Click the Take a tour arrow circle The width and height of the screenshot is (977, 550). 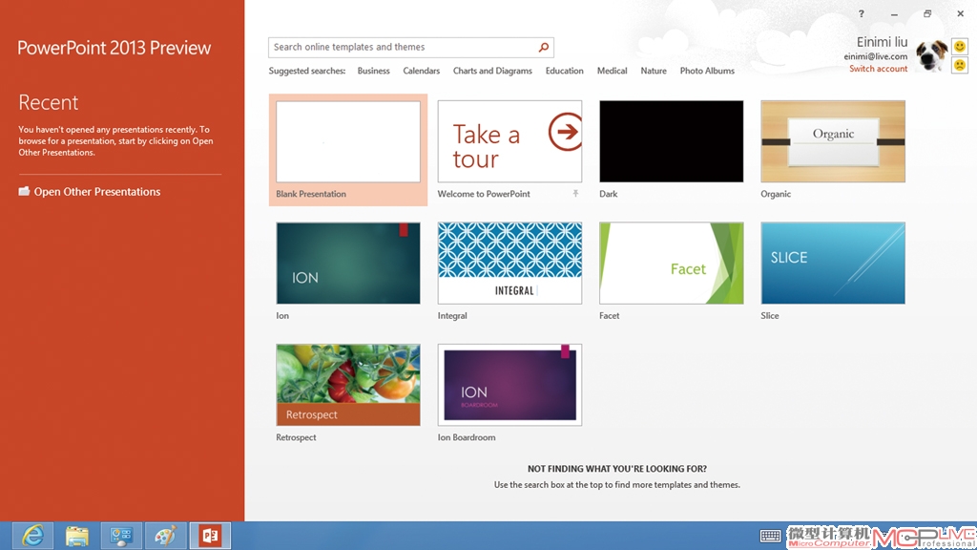coord(565,132)
